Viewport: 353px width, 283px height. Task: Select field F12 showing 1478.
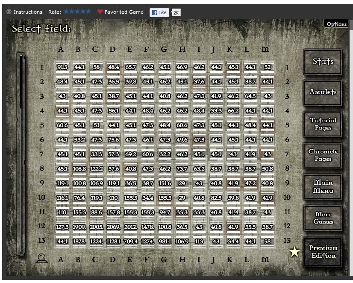(x=148, y=227)
